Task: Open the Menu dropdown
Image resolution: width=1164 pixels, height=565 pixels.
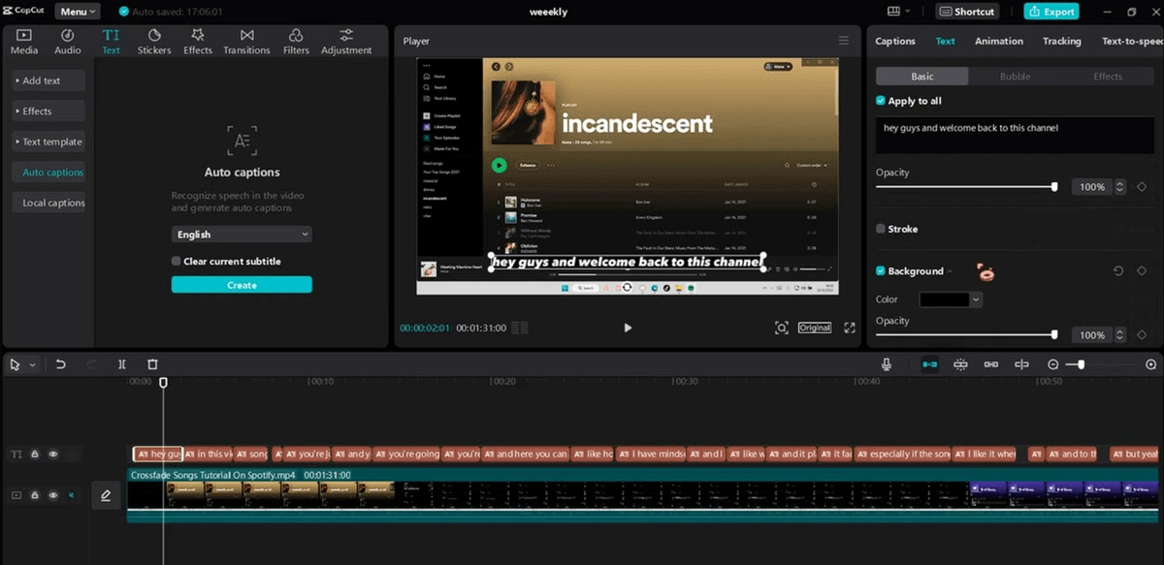Action: tap(78, 12)
